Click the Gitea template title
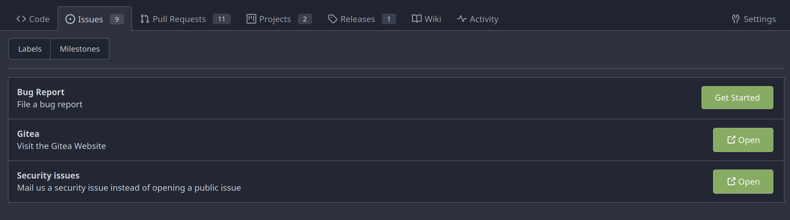 [28, 134]
